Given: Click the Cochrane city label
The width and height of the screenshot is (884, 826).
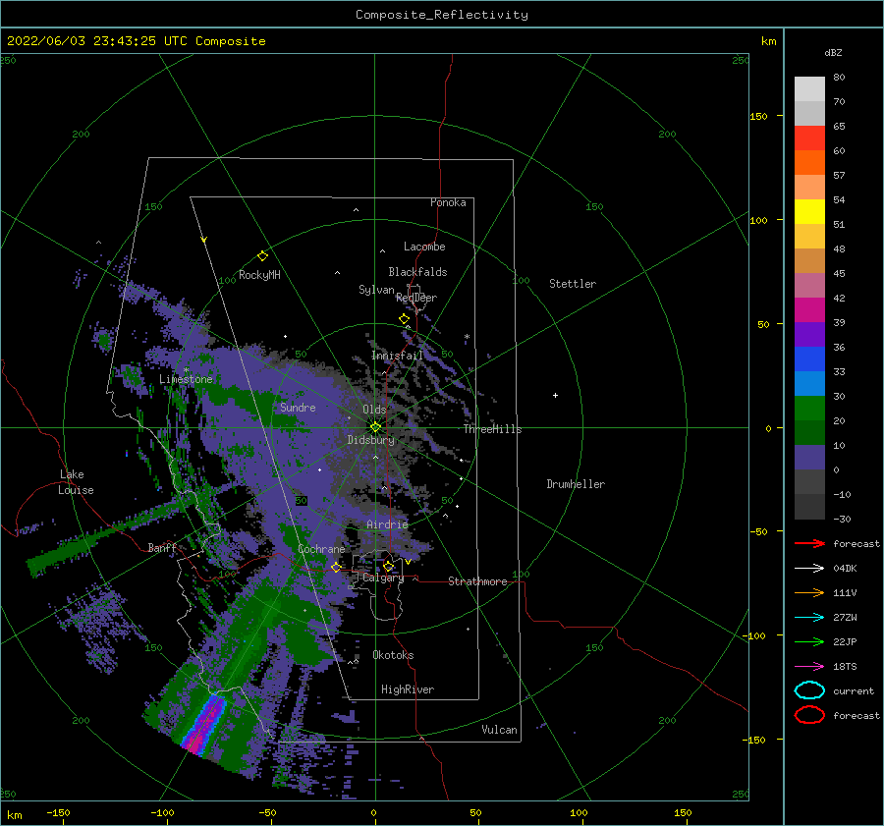Looking at the screenshot, I should pyautogui.click(x=321, y=549).
